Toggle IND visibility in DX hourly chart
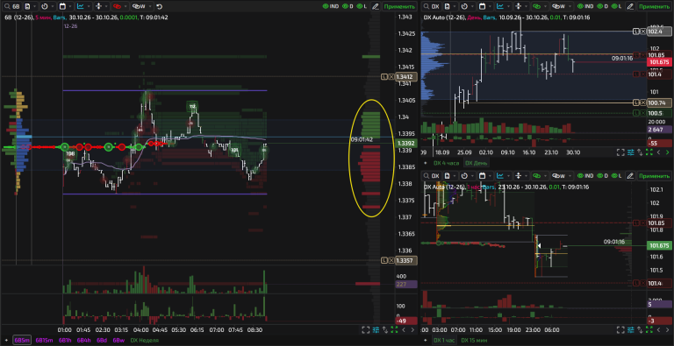This screenshot has height=346, width=674. [x=586, y=176]
